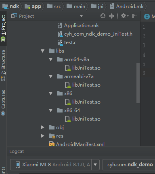Collapse the x86_64 folder
This screenshot has width=155, height=174.
pos(51,110)
